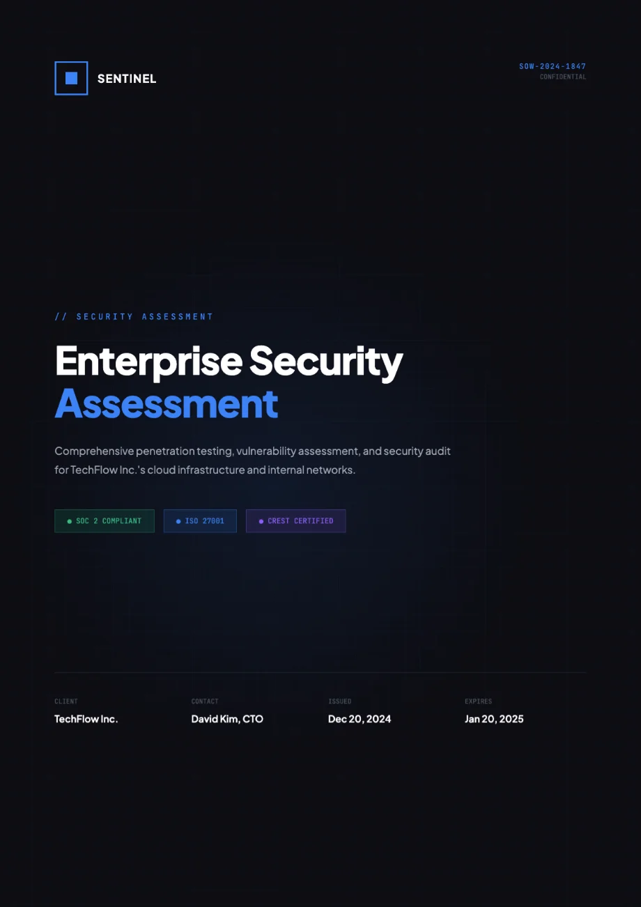641x907 pixels.
Task: Toggle the SOC 2 COMPLIANT badge
Action: point(104,520)
